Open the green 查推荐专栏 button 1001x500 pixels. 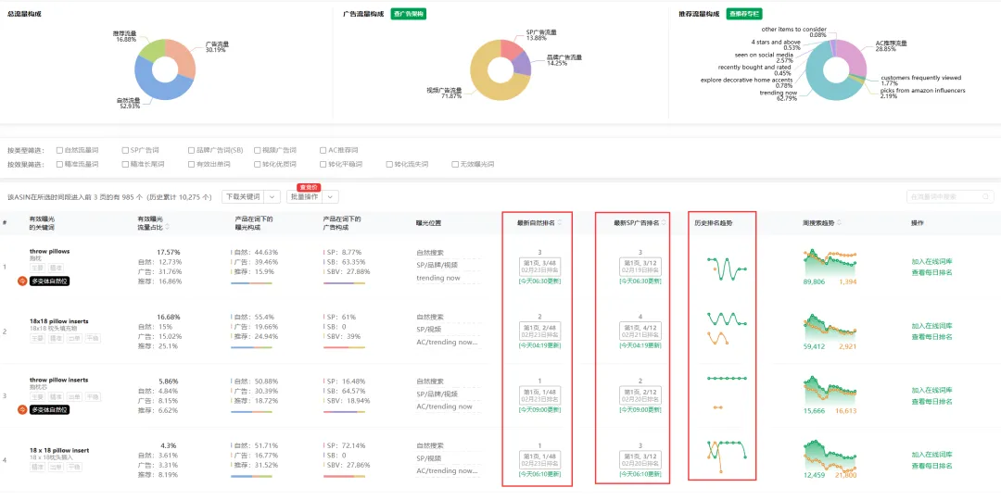click(x=744, y=13)
